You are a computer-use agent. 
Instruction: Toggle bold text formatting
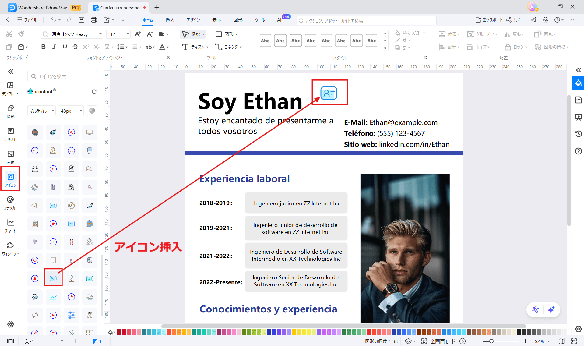[43, 47]
